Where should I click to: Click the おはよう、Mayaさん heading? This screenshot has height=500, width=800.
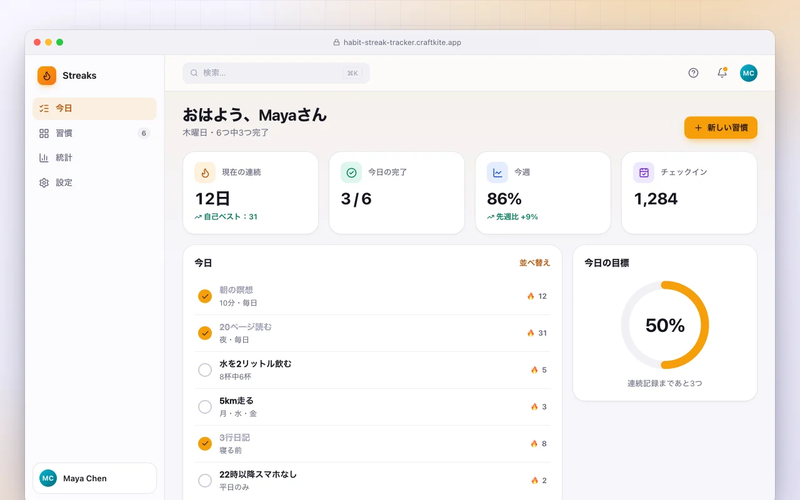click(x=254, y=115)
